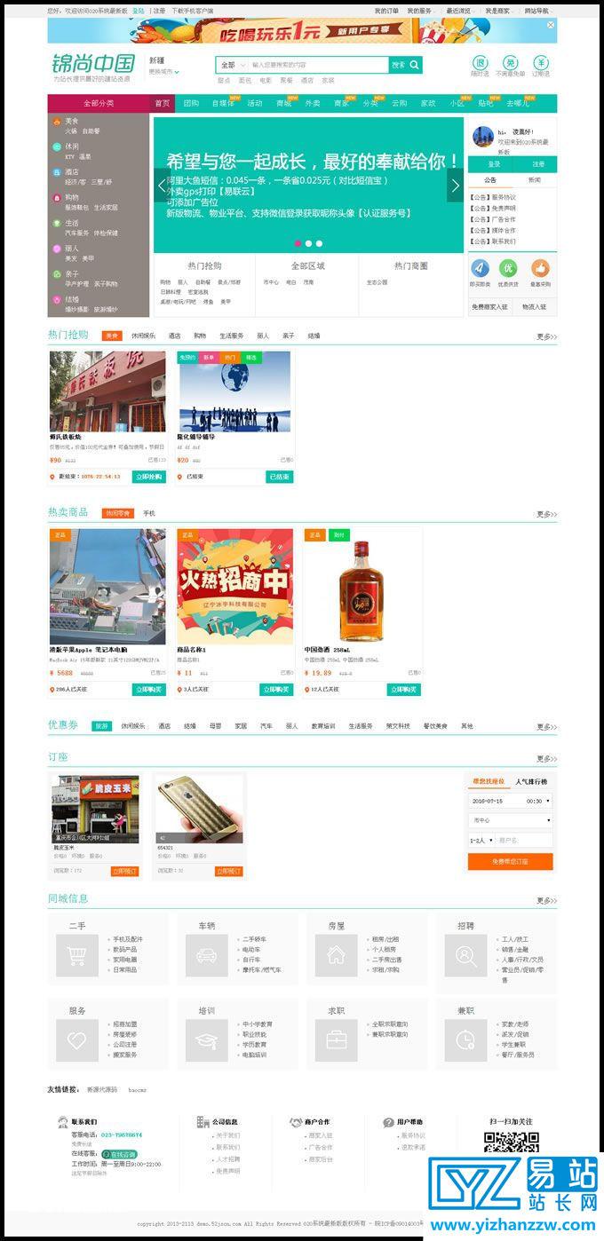Open 团购 in the main navigation
Image resolution: width=604 pixels, height=1241 pixels.
tap(191, 103)
